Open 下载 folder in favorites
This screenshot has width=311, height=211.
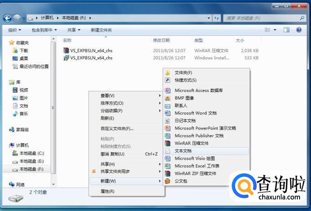(x=21, y=50)
